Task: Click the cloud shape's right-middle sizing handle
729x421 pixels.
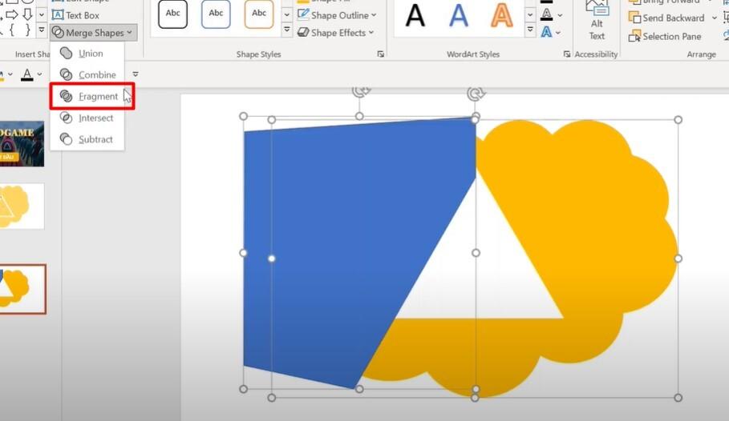Action: pos(678,259)
